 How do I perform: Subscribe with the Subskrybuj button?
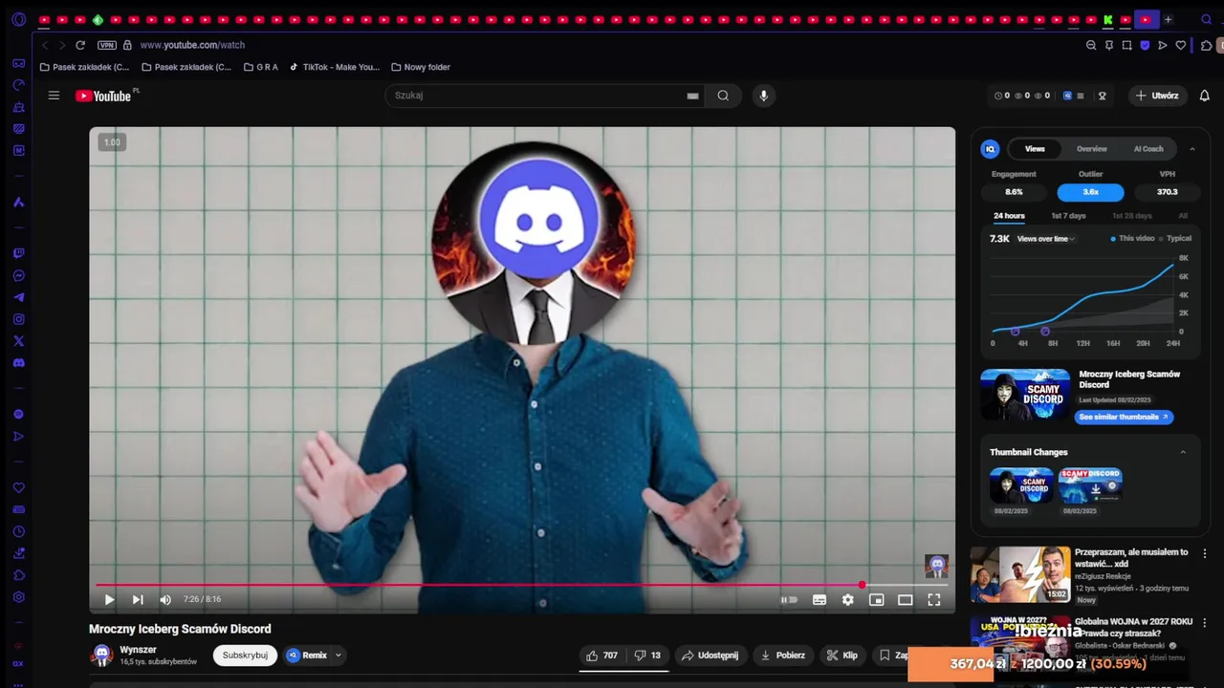point(245,656)
